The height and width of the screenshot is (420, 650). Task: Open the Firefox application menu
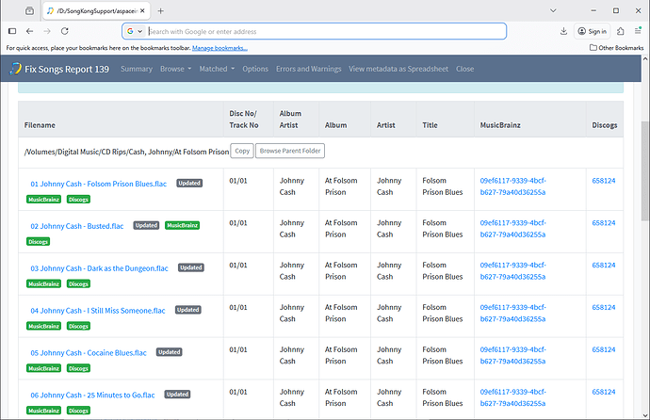(638, 31)
